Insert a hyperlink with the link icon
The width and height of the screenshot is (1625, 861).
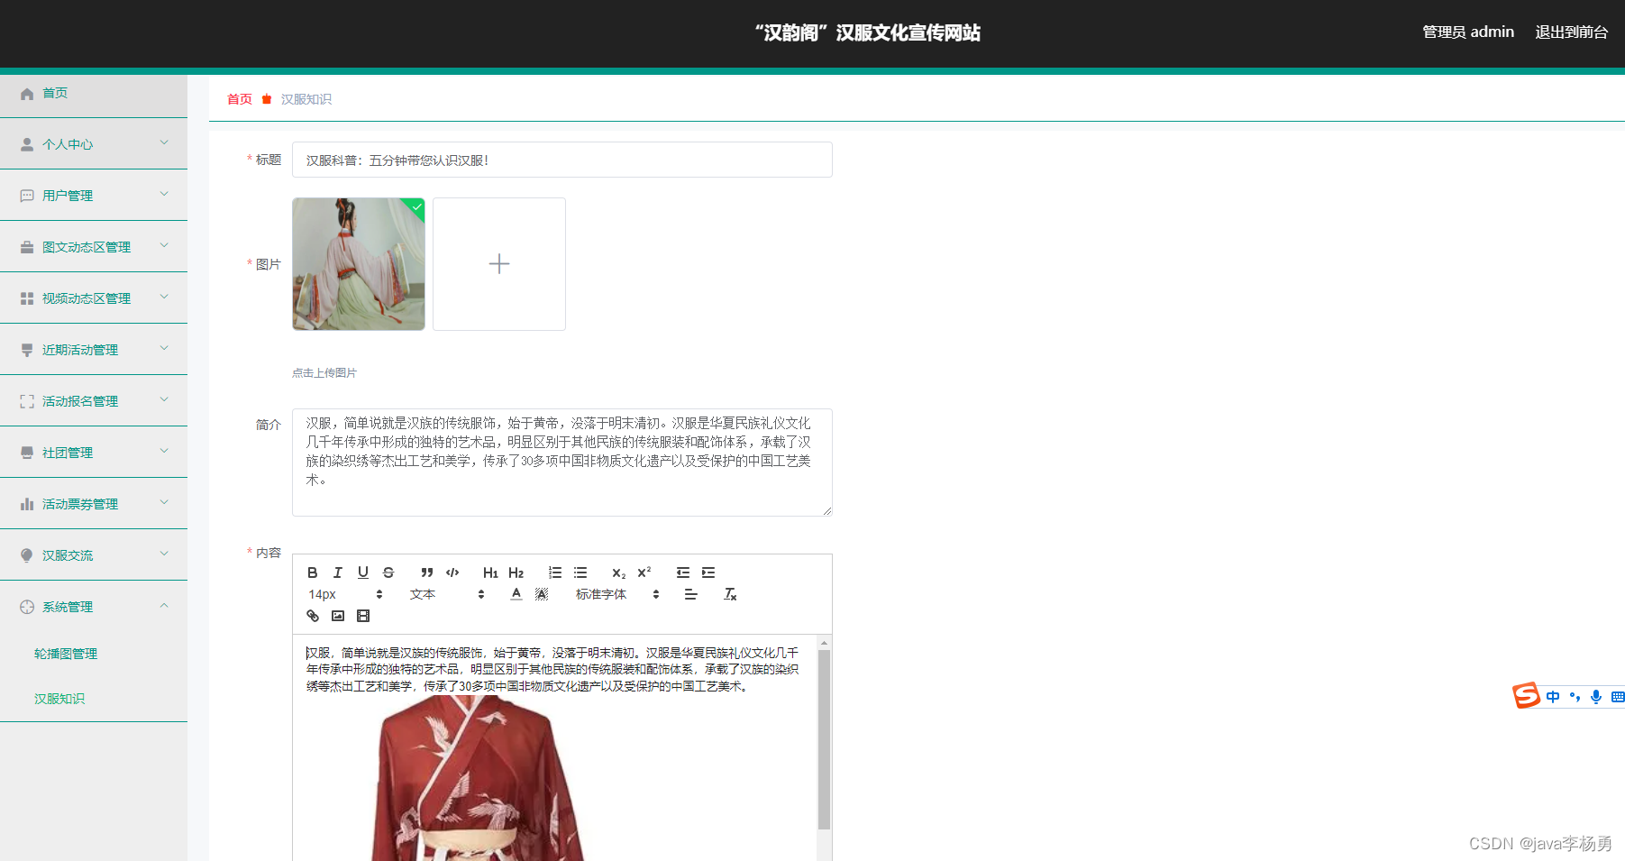[313, 616]
